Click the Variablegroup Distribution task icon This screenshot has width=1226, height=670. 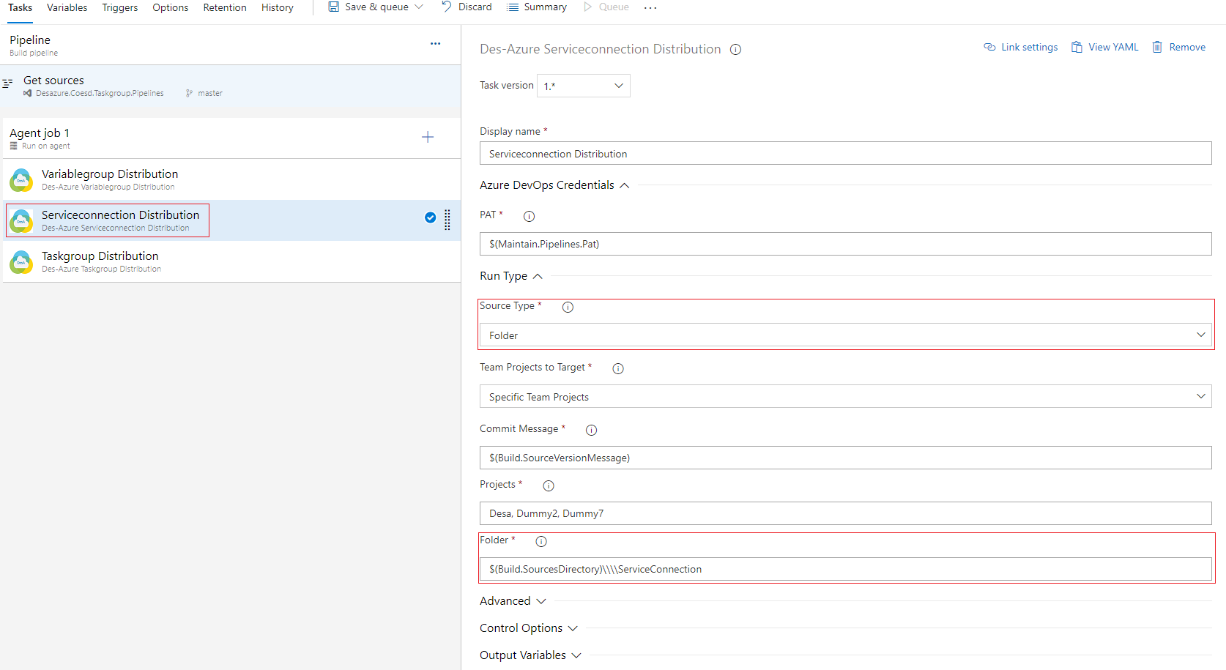pos(21,179)
